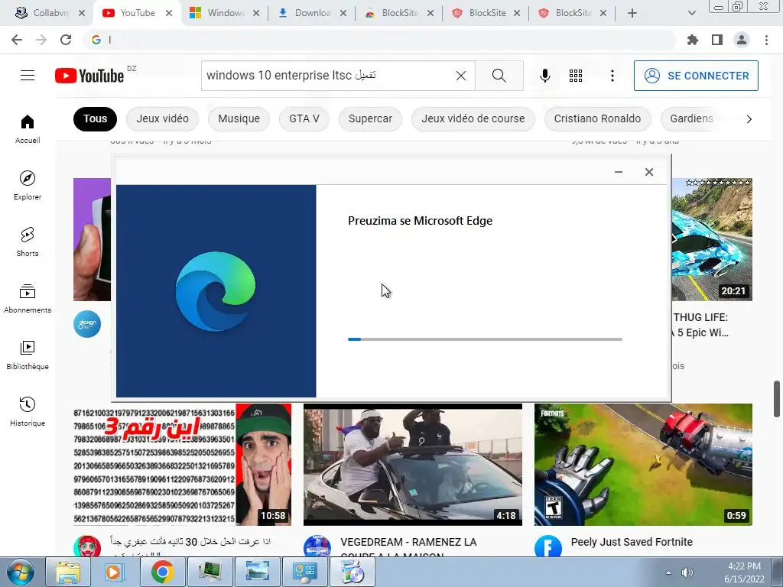Go to Accueil in the sidebar

coord(28,128)
